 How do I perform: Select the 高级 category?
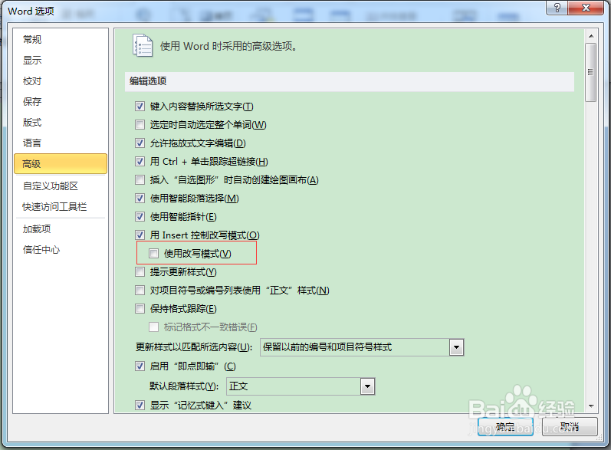pos(61,163)
